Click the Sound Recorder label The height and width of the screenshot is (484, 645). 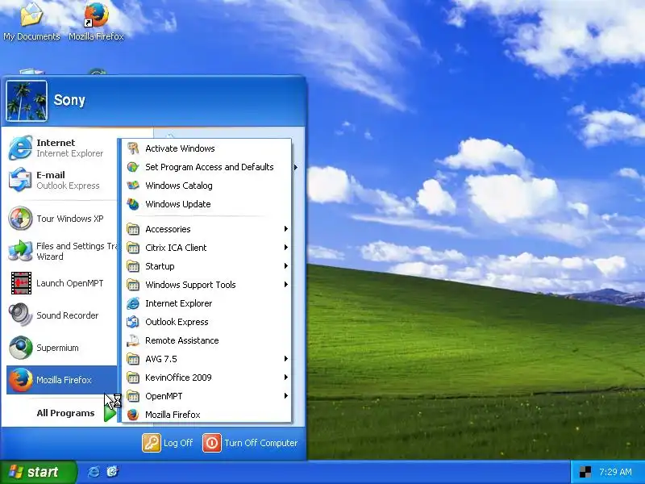[68, 315]
